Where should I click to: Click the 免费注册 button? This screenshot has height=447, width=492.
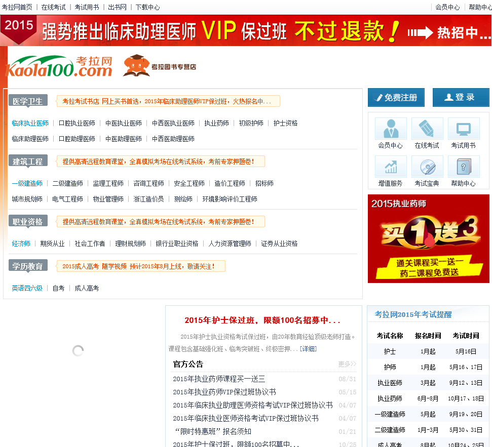(x=396, y=98)
